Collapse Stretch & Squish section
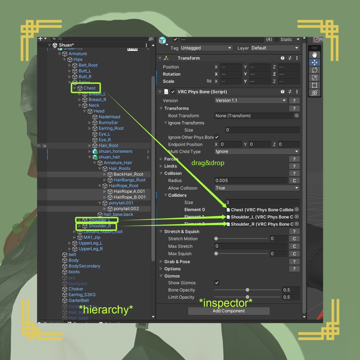Image resolution: width=360 pixels, height=360 pixels. tap(161, 231)
